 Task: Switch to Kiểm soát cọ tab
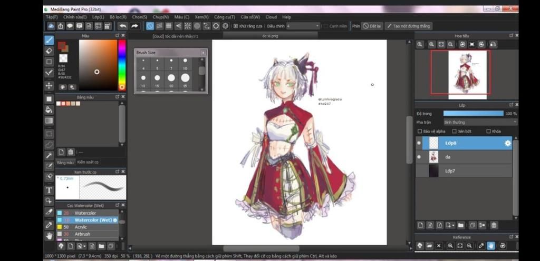pos(88,162)
